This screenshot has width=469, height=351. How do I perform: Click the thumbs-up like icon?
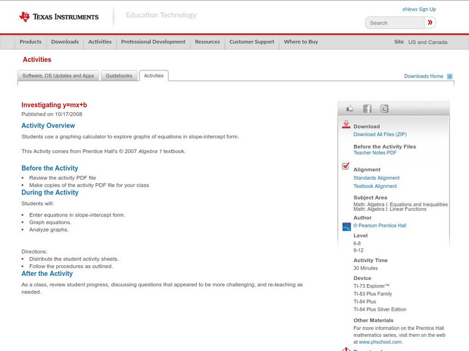pyautogui.click(x=350, y=109)
